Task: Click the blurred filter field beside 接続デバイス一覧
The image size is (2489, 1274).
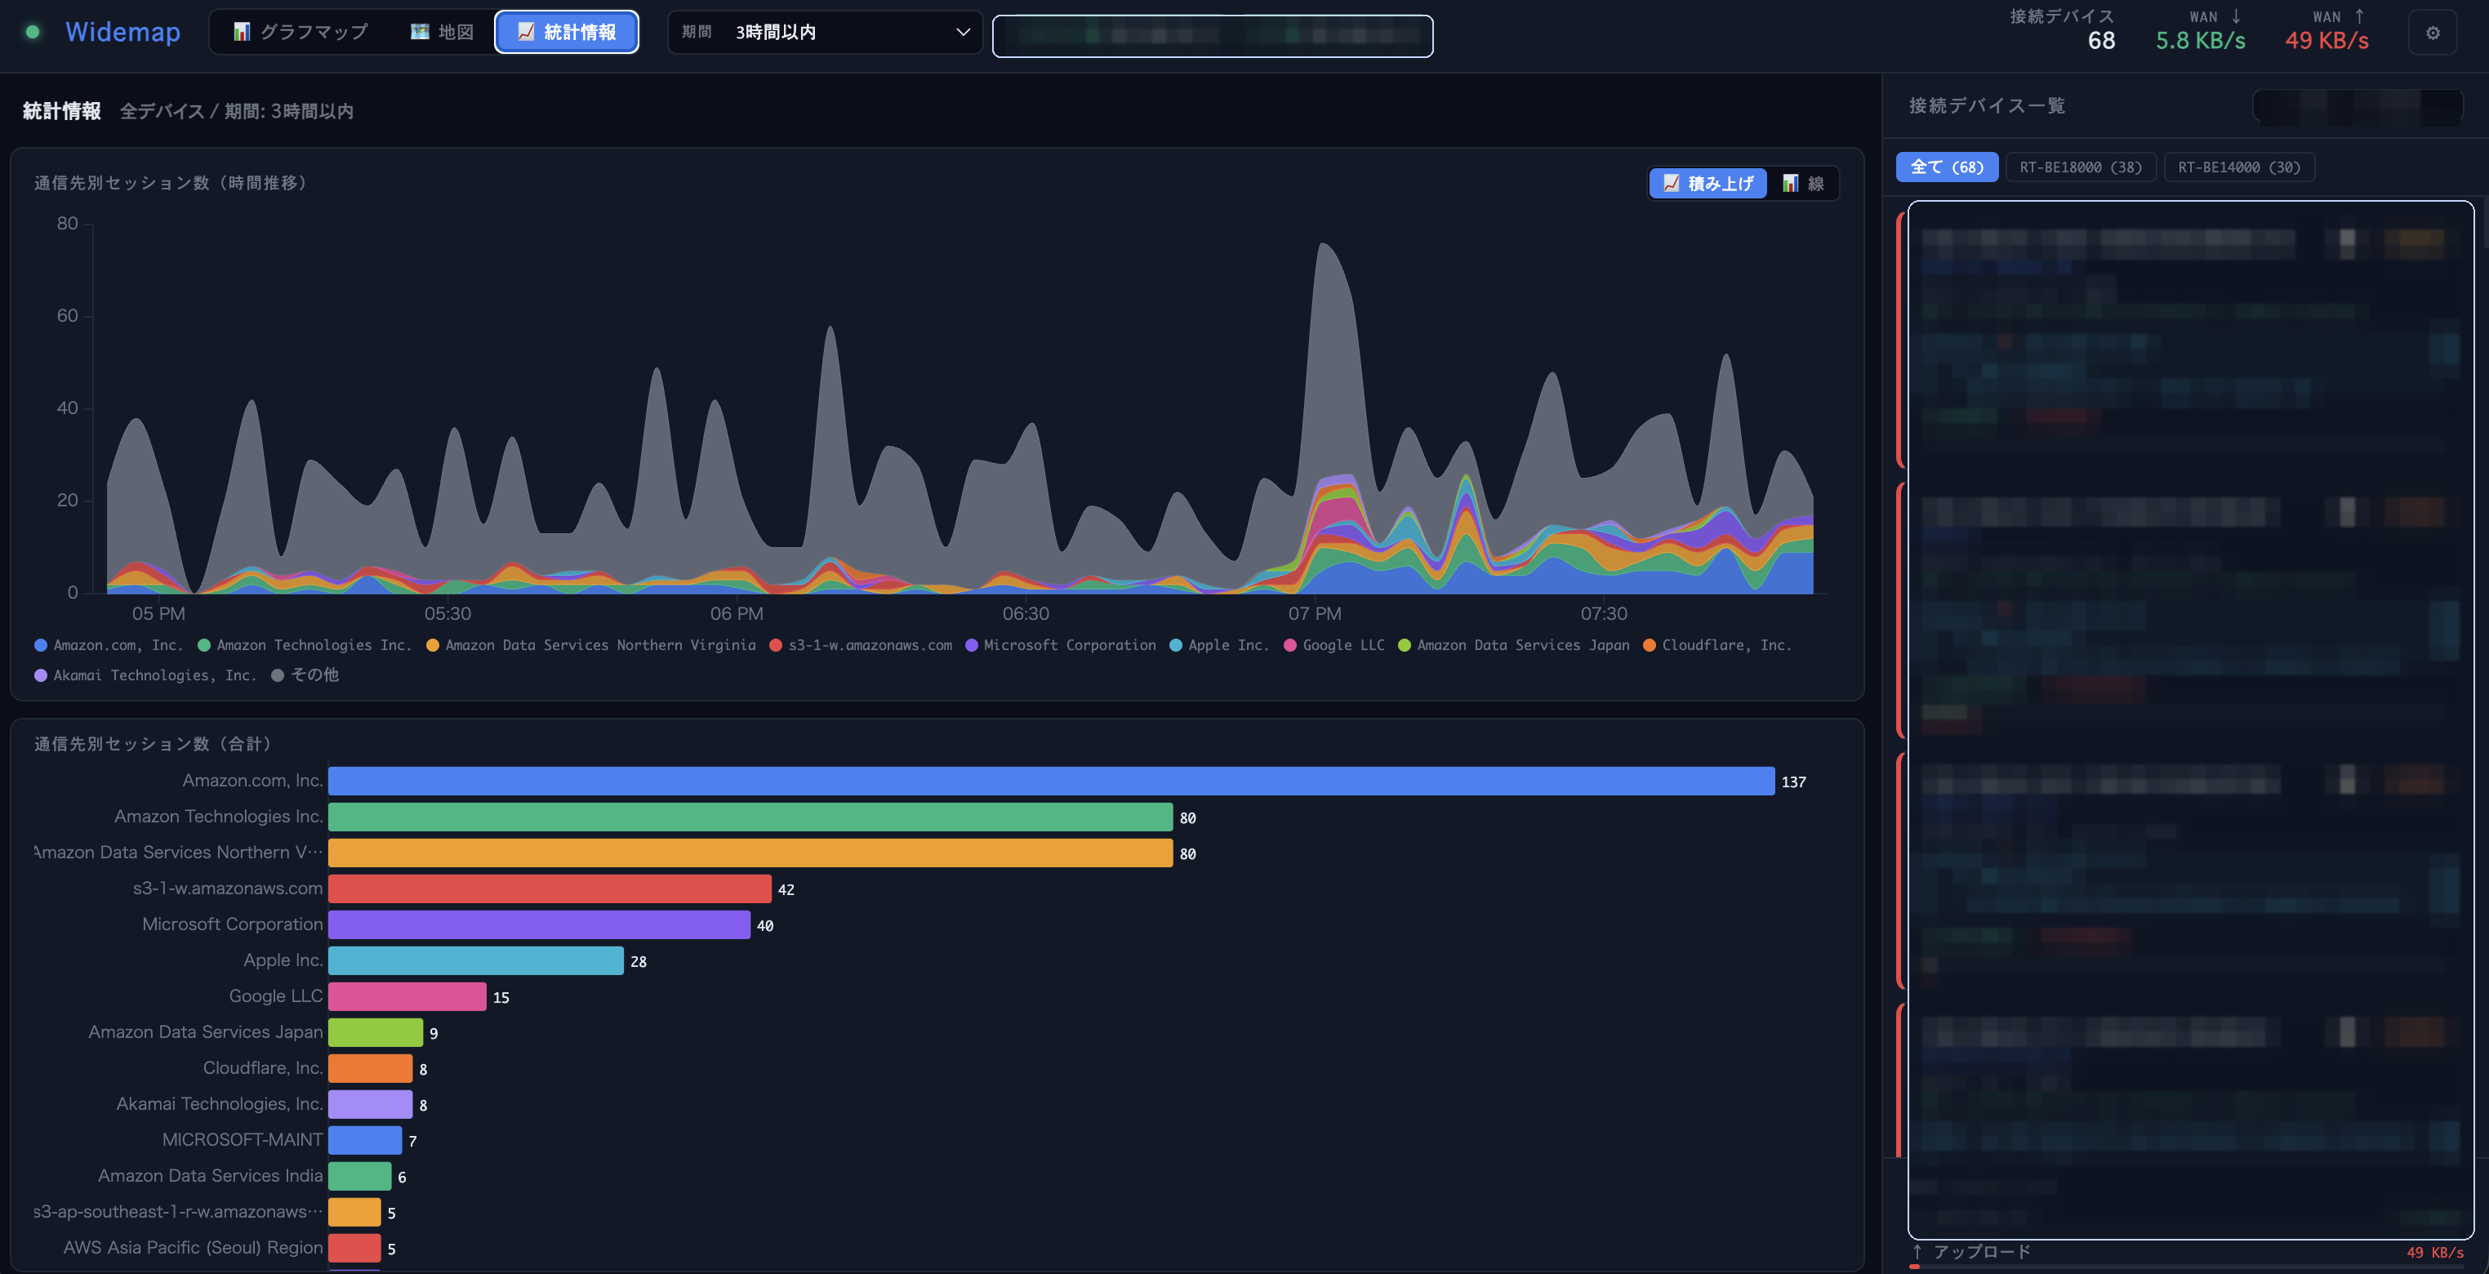Action: pyautogui.click(x=2358, y=106)
